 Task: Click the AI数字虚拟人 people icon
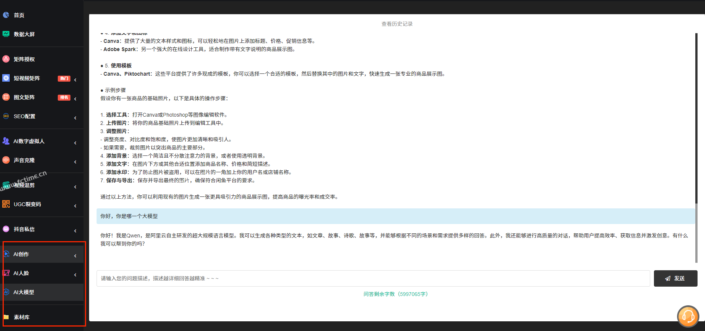pyautogui.click(x=6, y=141)
